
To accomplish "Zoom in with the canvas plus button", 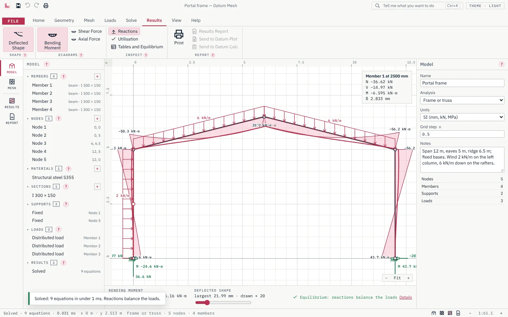I will [409, 278].
